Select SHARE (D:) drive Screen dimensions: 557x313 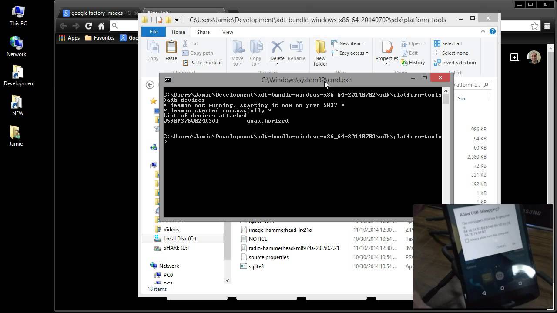tap(176, 248)
